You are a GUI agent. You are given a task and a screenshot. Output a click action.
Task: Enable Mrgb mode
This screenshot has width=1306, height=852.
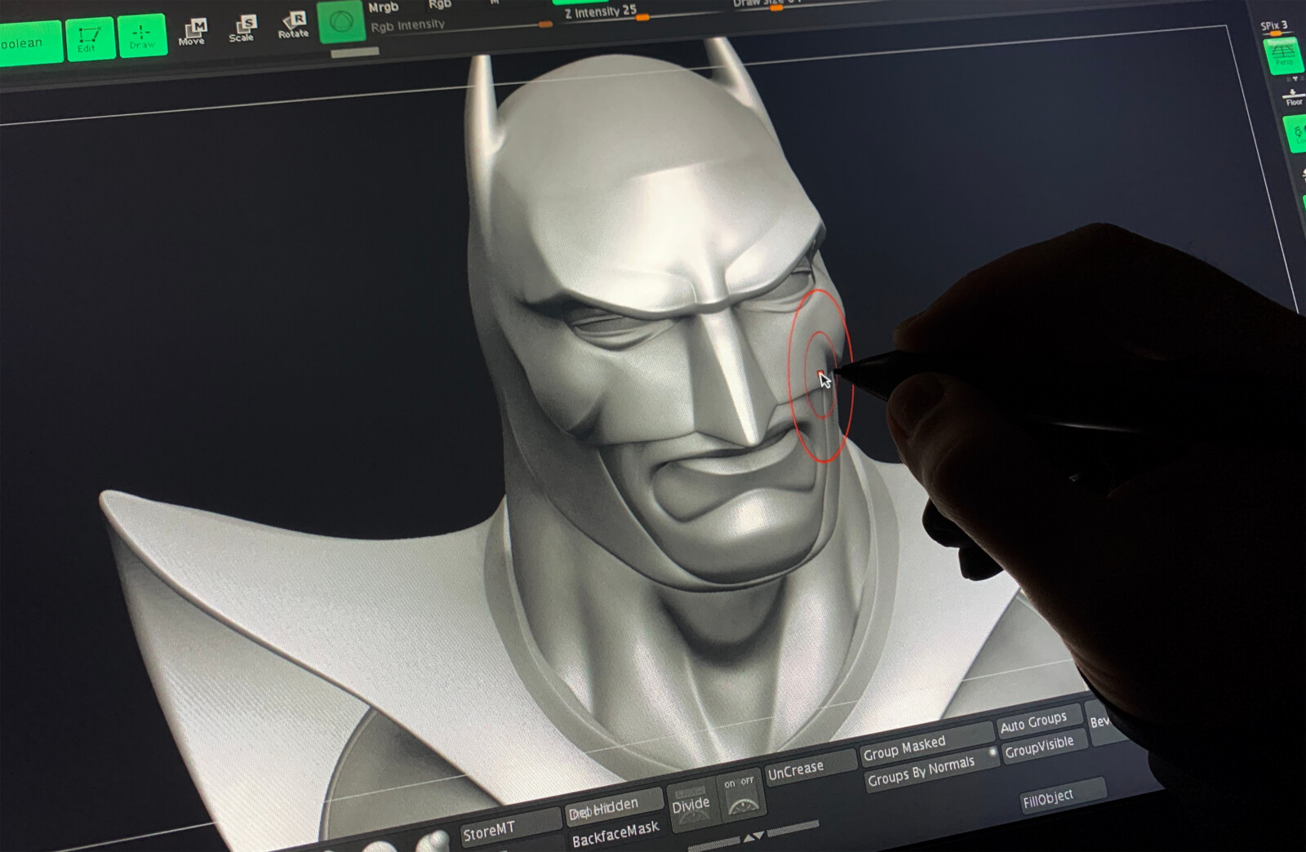click(x=383, y=8)
